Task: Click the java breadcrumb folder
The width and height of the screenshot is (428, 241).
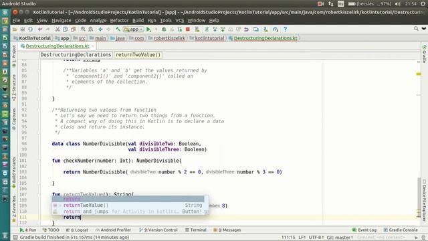Action: 118,38
